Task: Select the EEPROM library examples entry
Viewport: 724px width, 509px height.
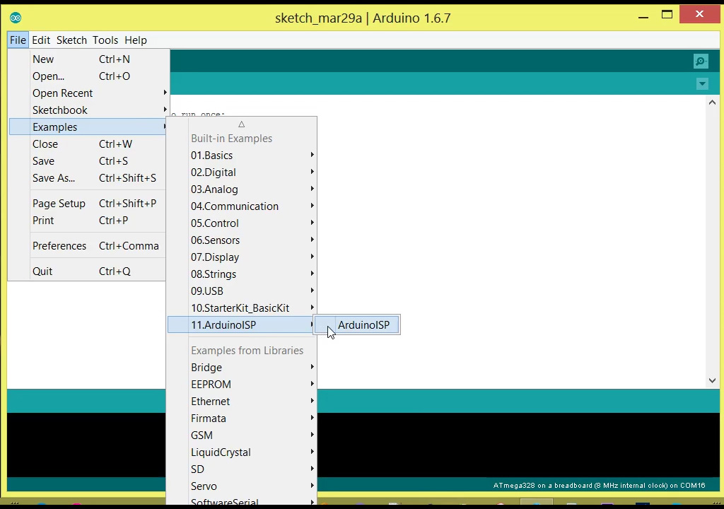Action: click(x=211, y=384)
